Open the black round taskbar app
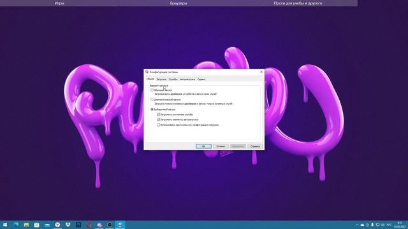408x229 pixels. (110, 225)
